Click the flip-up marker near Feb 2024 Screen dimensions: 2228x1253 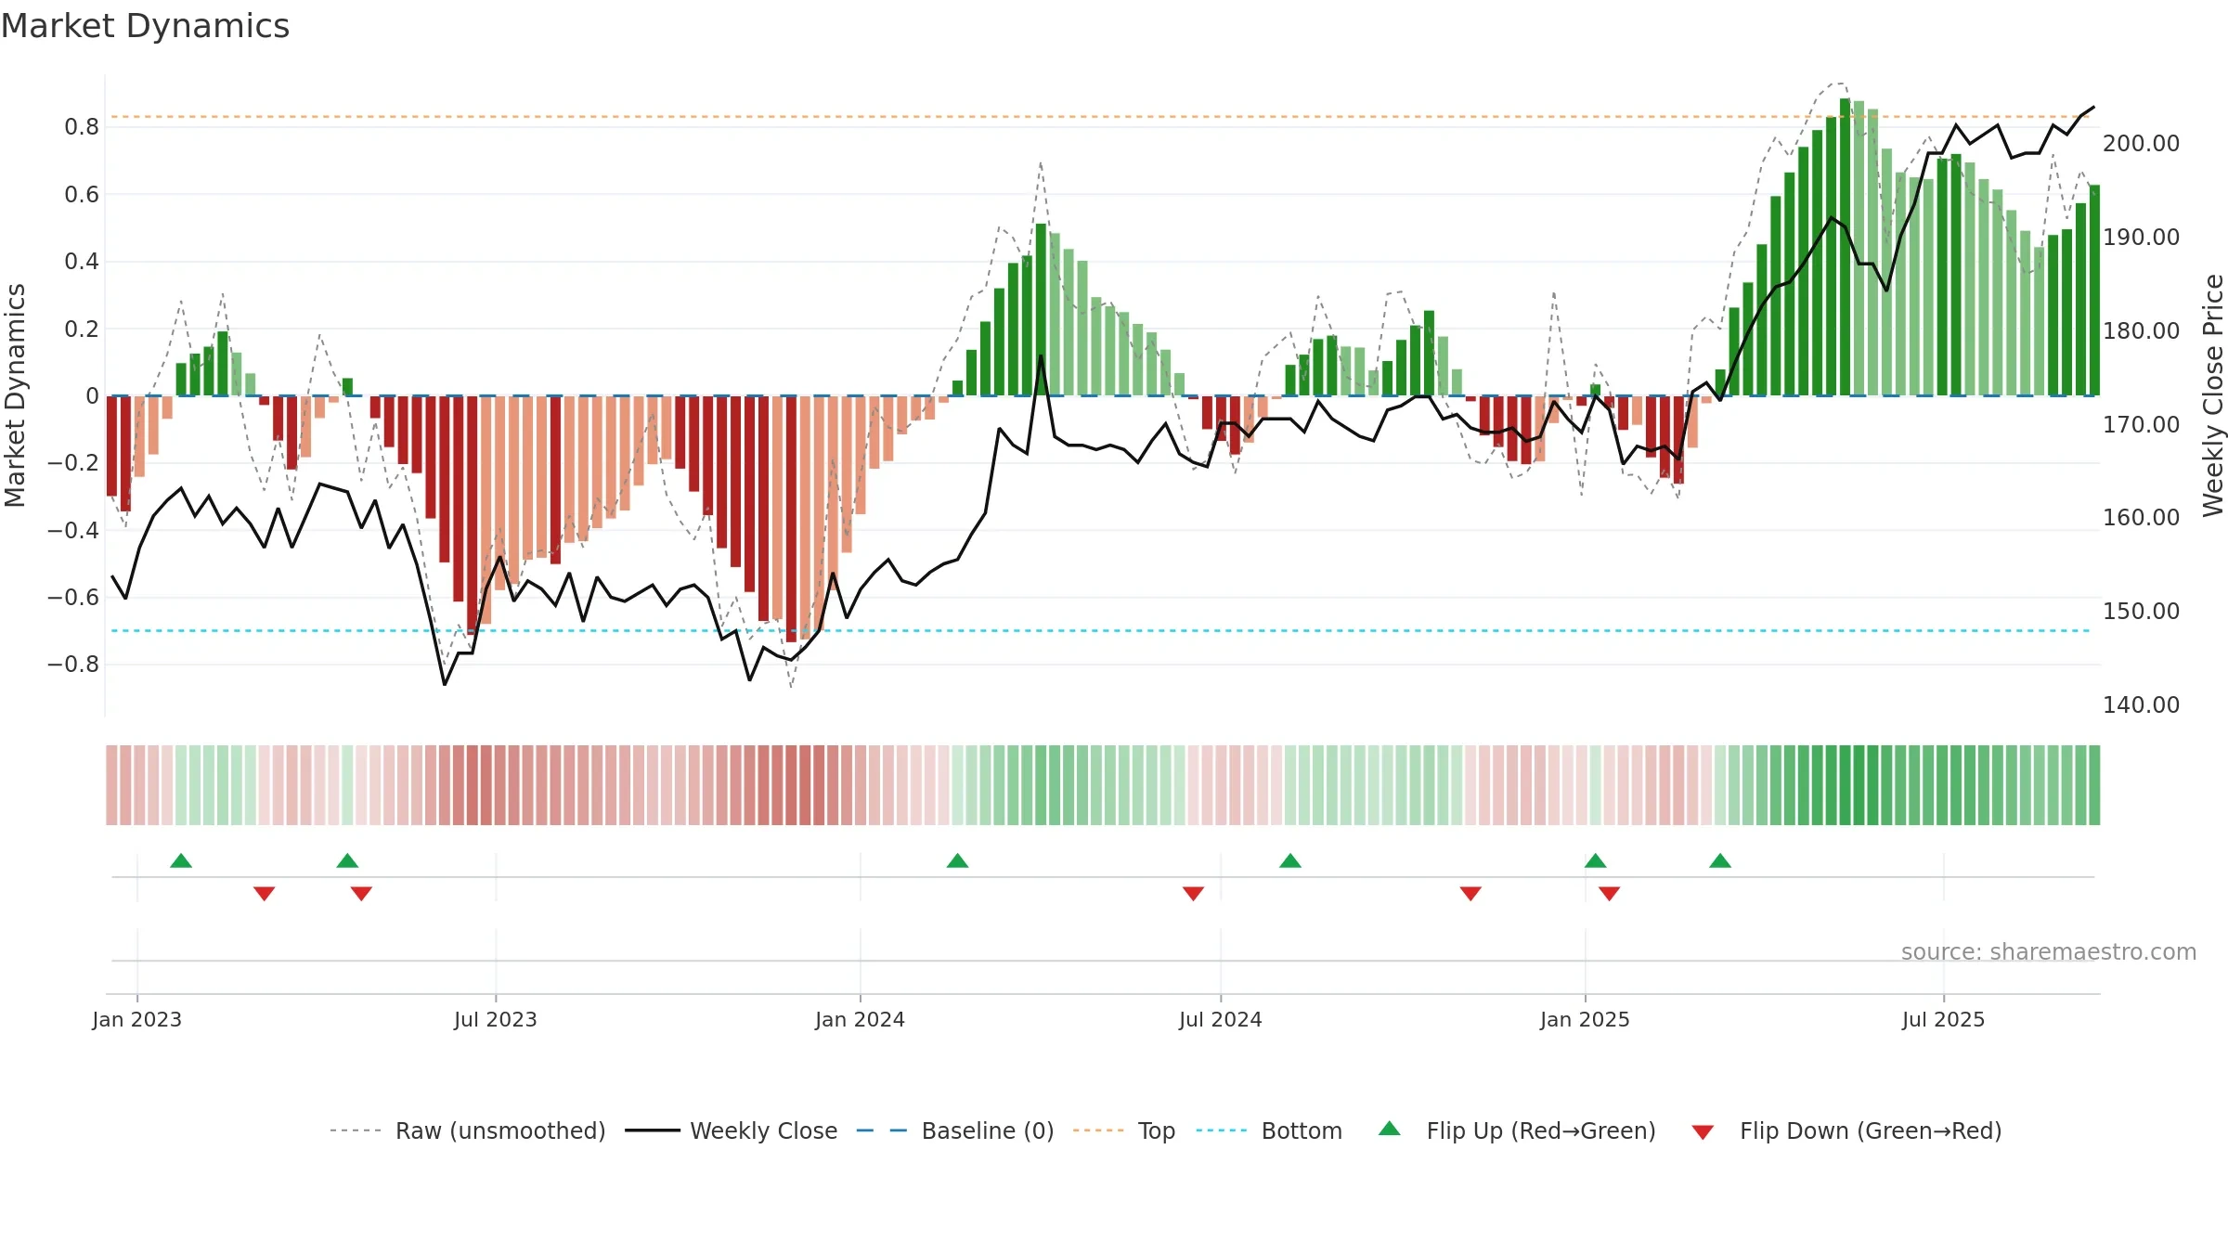tap(957, 860)
